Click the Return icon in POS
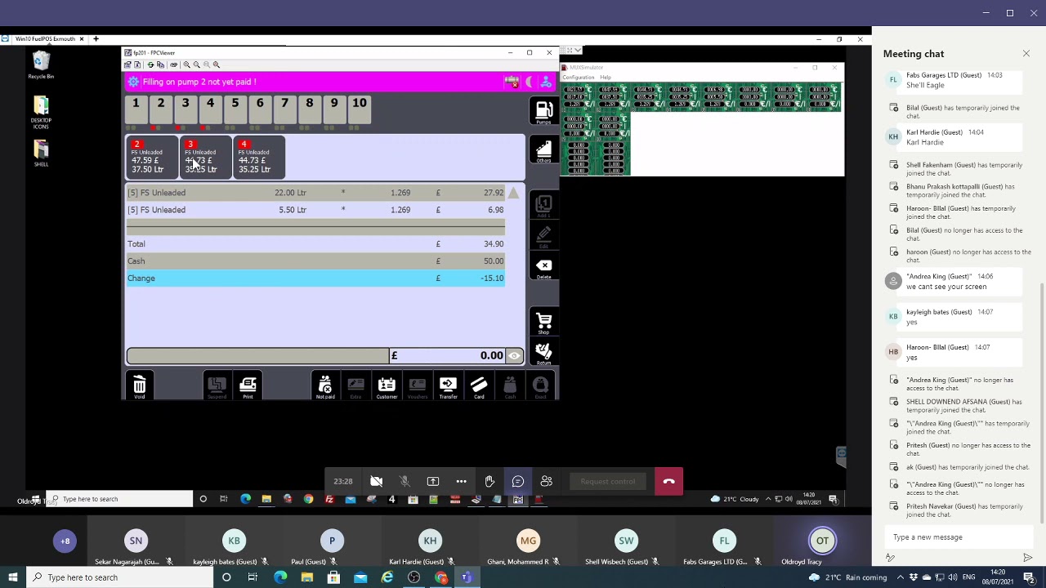The height and width of the screenshot is (588, 1046). click(x=543, y=353)
